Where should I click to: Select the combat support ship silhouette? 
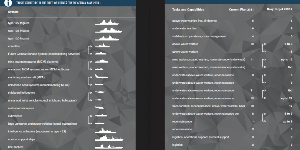(109, 139)
